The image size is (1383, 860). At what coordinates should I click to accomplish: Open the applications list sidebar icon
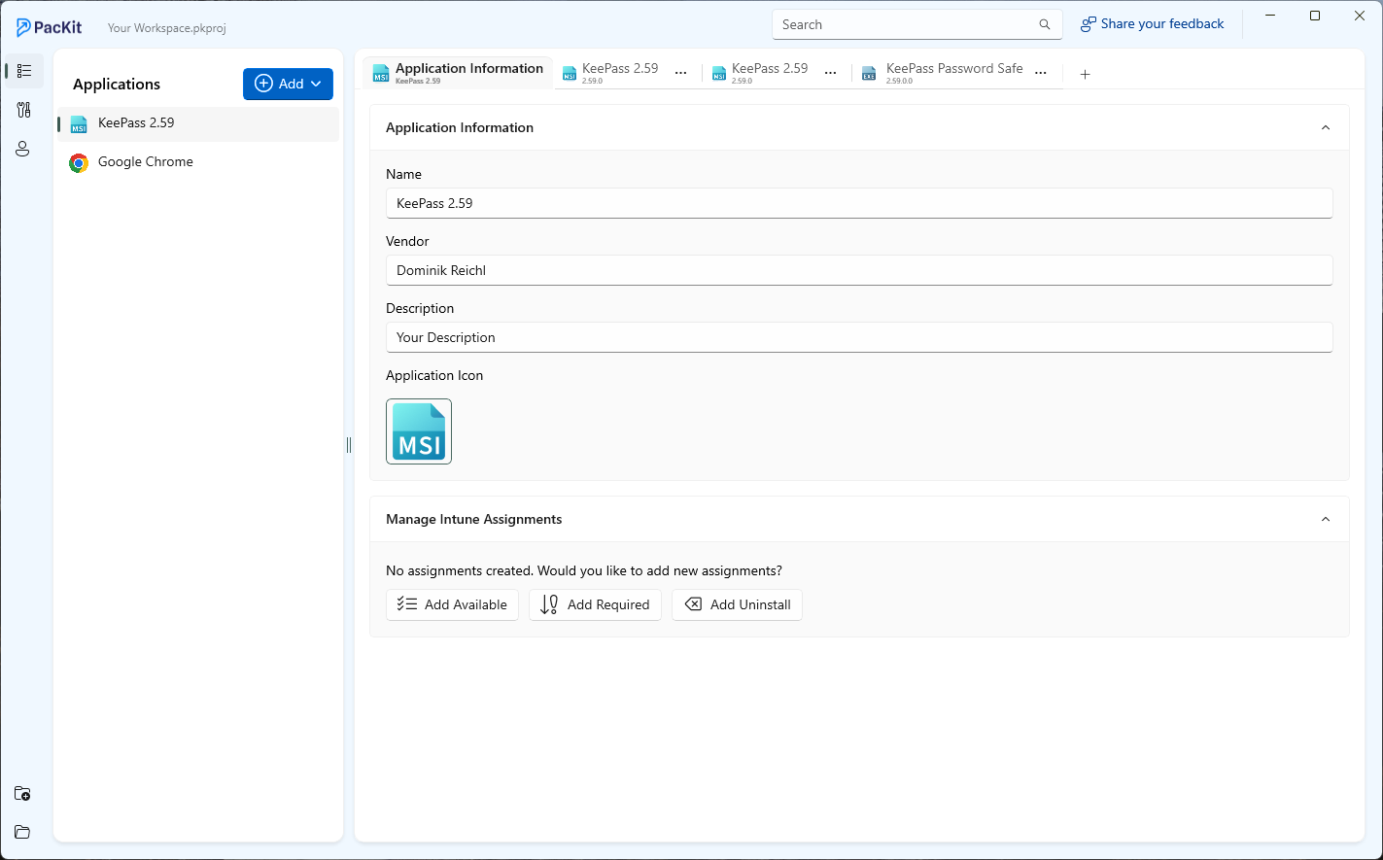(x=24, y=71)
